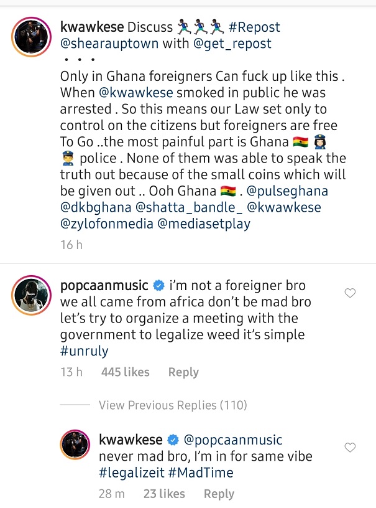Image resolution: width=376 pixels, height=508 pixels.
Task: Tap the heart on kwawkese's reply
Action: click(350, 447)
